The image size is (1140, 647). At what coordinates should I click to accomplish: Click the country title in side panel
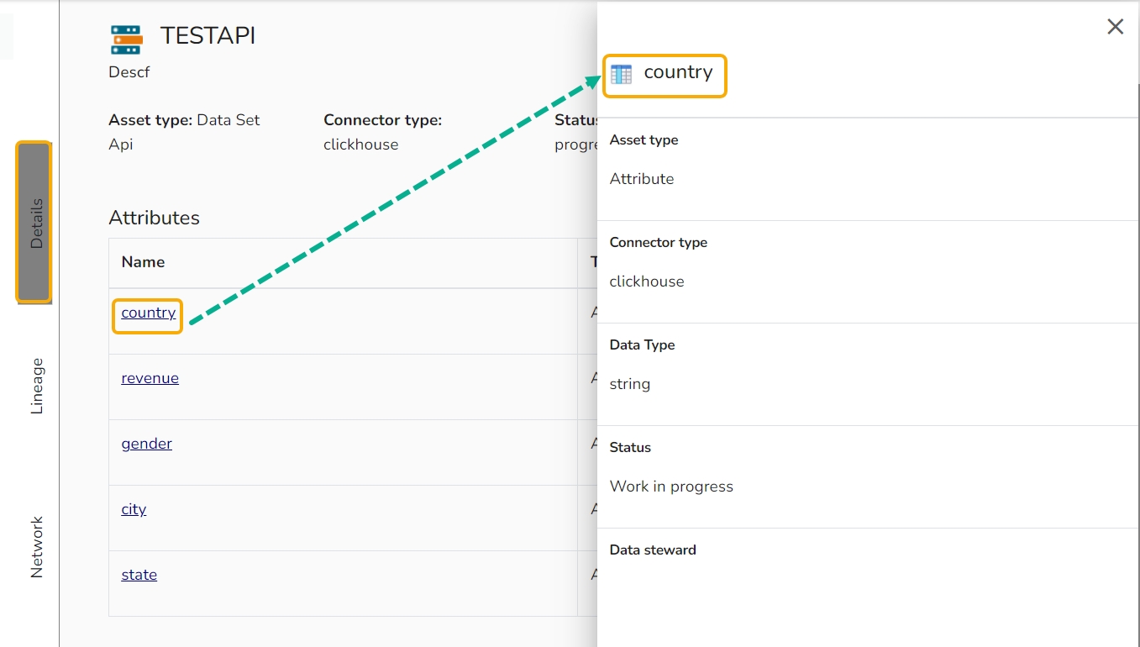[x=678, y=72]
